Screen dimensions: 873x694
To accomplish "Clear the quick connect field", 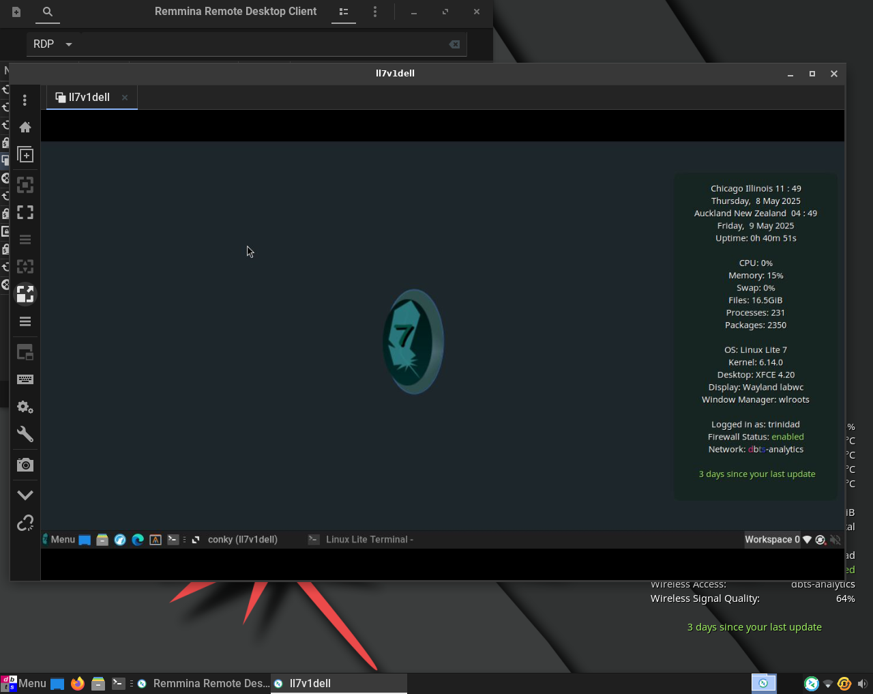I will 454,44.
